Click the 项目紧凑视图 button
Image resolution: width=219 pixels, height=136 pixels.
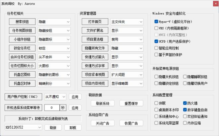[x=95, y=75]
